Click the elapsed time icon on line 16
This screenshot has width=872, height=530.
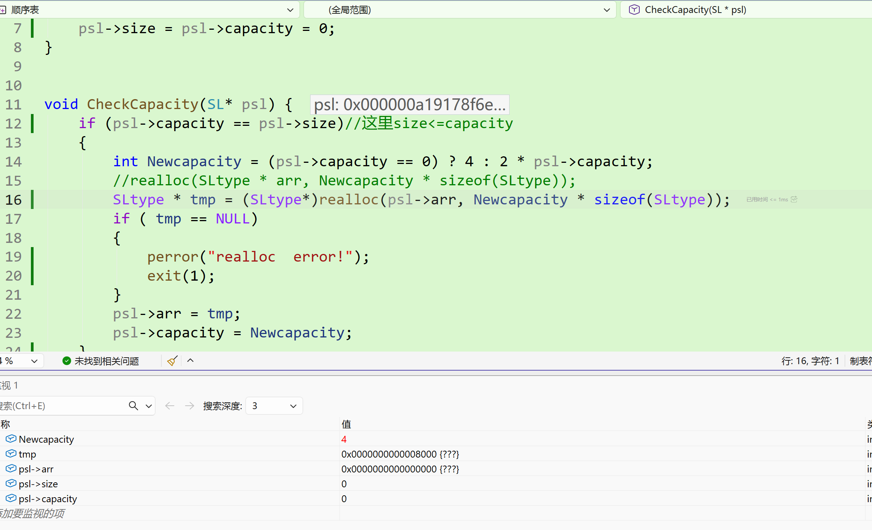(794, 199)
